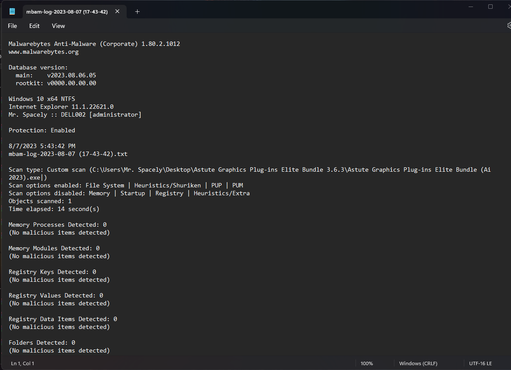
Task: Click the '8/7/2023 5:43:42 PM' line
Action: [x=42, y=146]
